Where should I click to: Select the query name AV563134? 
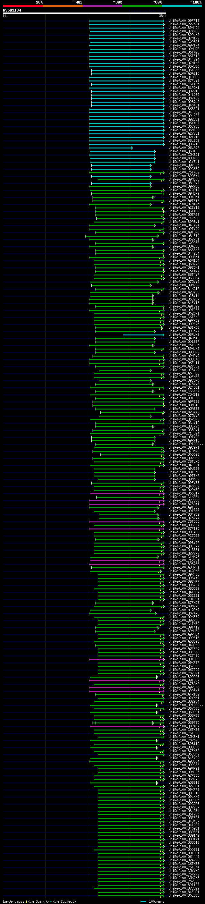(12, 11)
